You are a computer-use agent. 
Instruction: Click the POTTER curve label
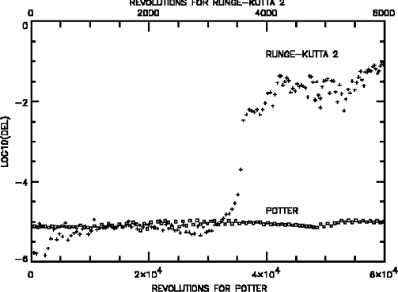282,210
